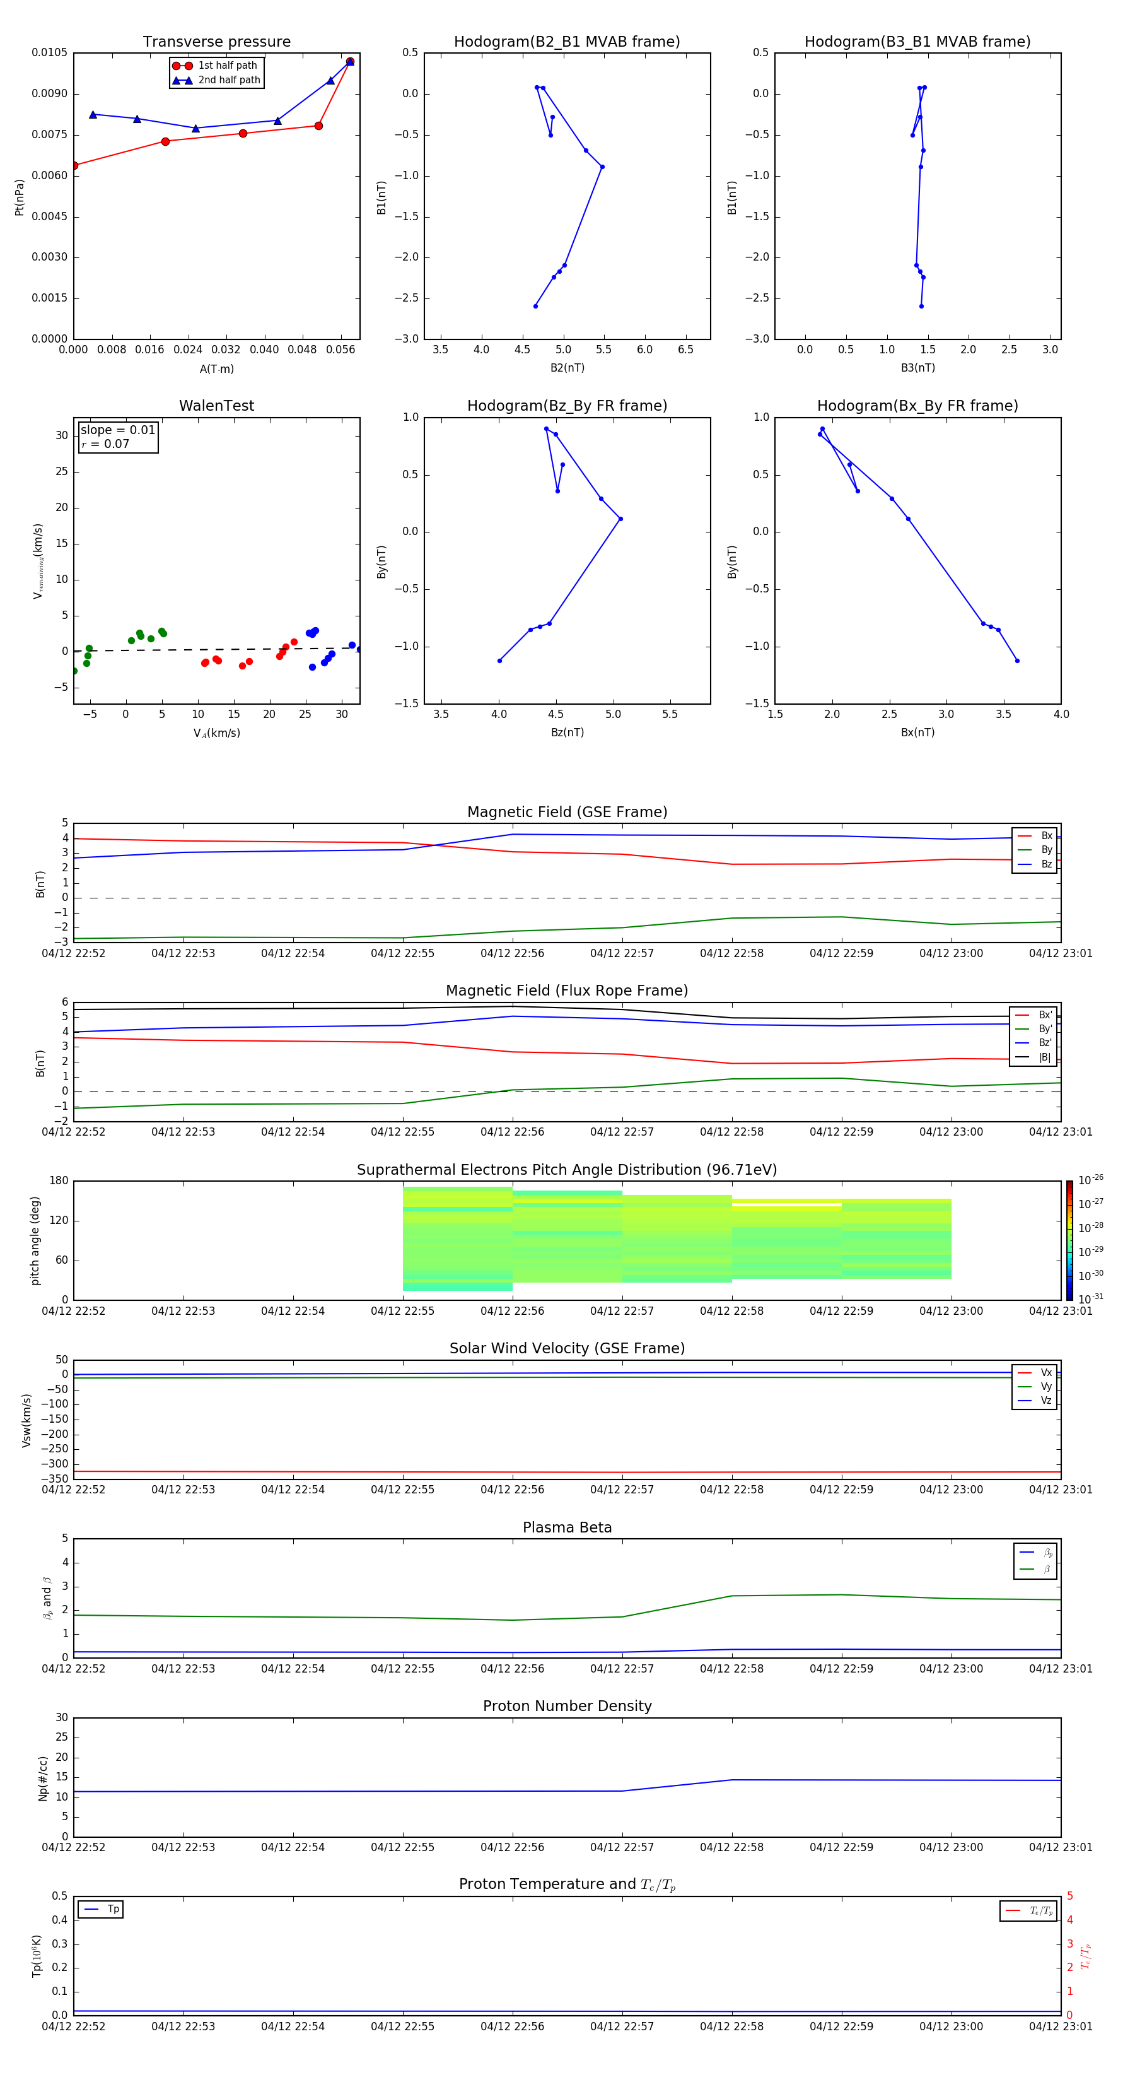Image resolution: width=1135 pixels, height=2082 pixels.
Task: Click 'Vx' in the solar wind legend
Action: tap(1046, 1373)
